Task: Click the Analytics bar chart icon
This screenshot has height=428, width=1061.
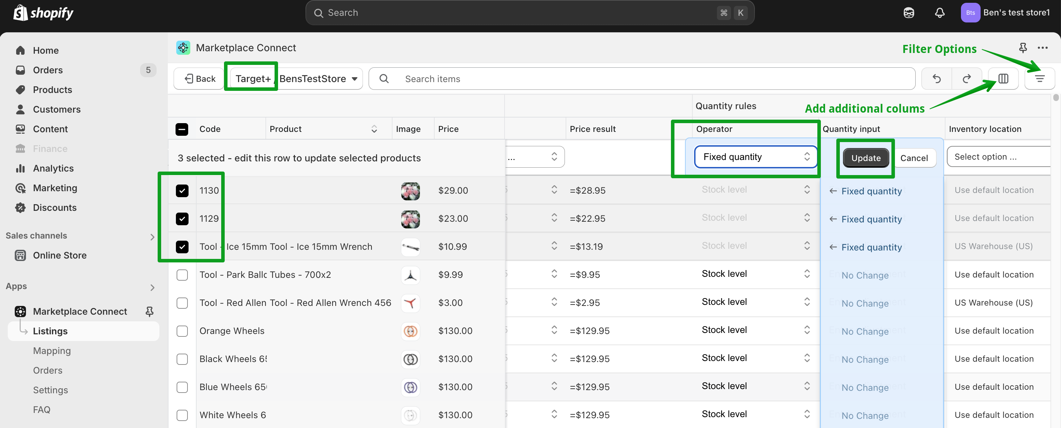Action: coord(20,168)
